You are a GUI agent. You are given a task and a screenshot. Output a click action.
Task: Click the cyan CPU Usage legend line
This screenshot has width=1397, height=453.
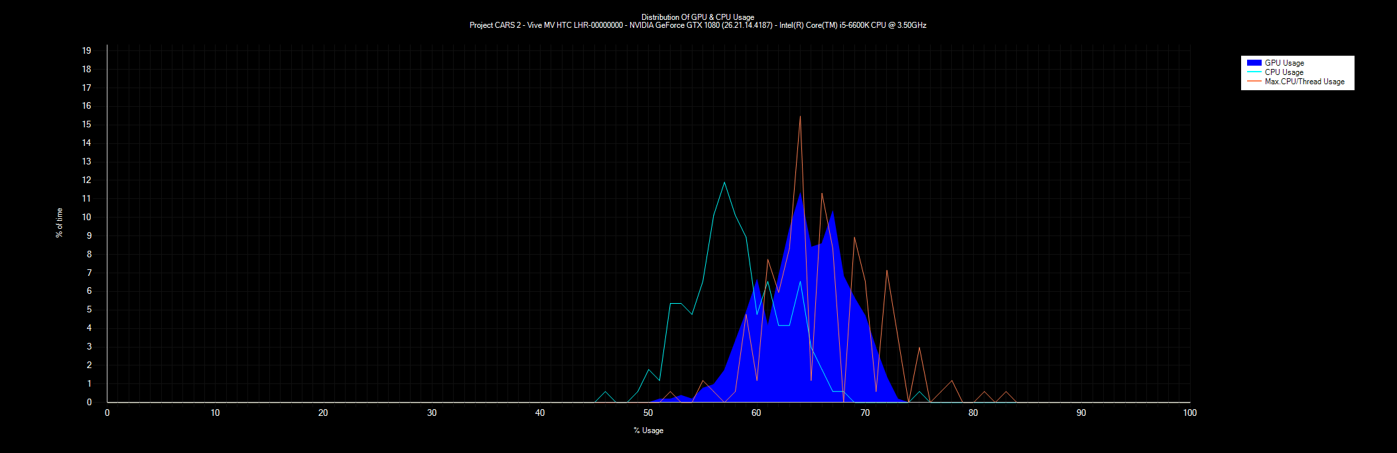[x=1254, y=72]
